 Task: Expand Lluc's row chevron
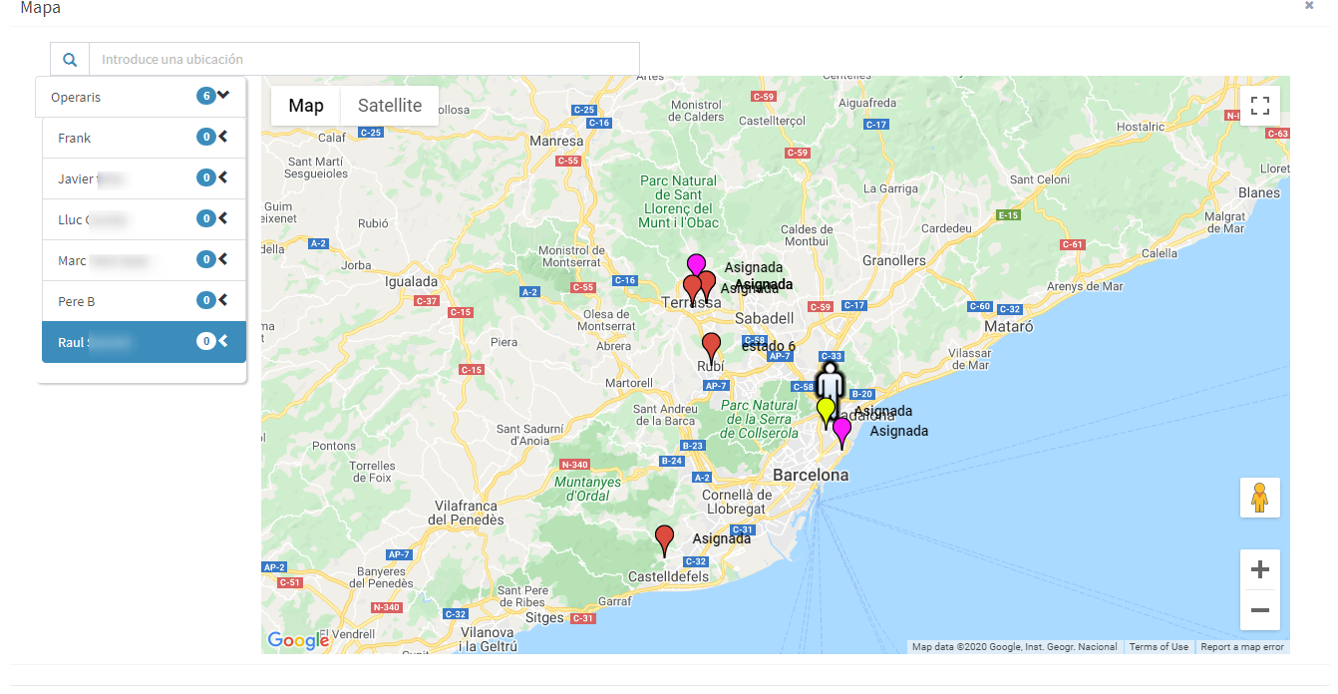point(223,218)
